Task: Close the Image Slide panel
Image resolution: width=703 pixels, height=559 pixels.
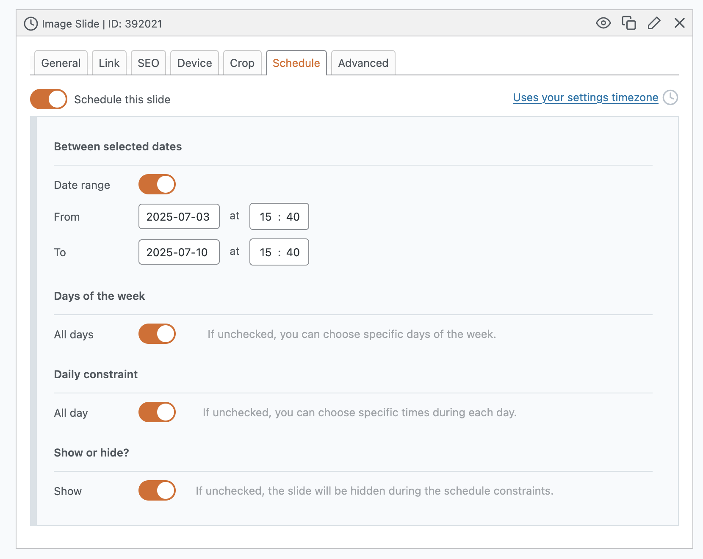Action: coord(679,23)
